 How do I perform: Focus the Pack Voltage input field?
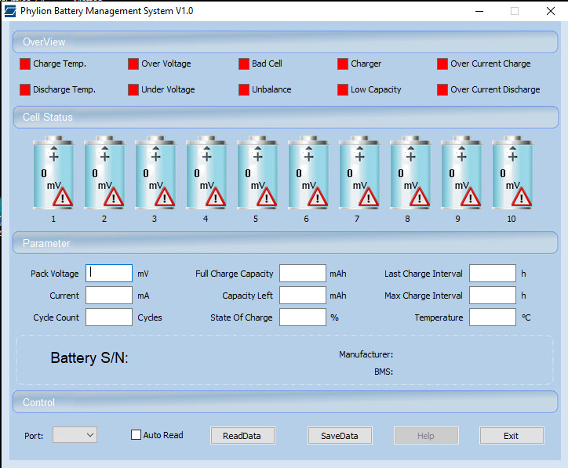pos(109,274)
